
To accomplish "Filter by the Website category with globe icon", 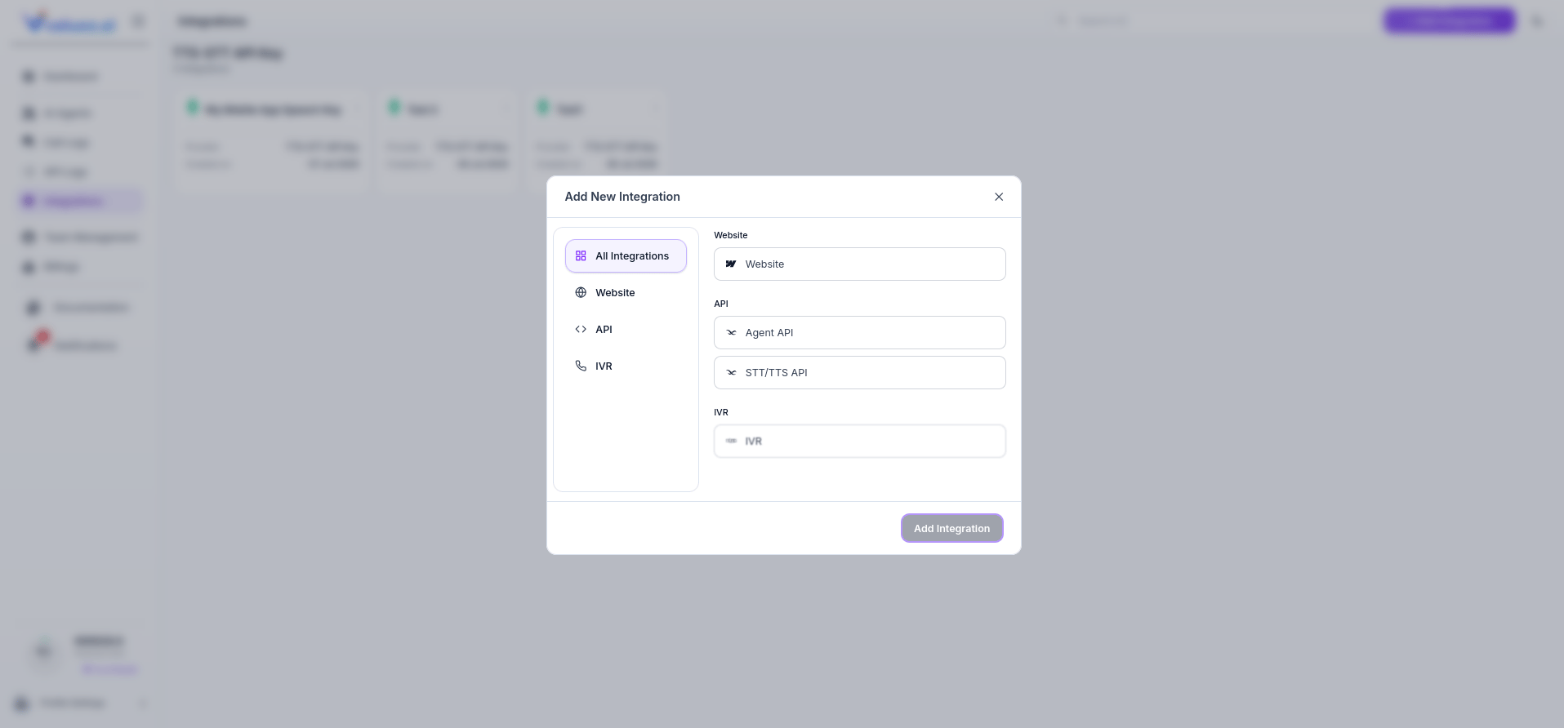I will (626, 293).
